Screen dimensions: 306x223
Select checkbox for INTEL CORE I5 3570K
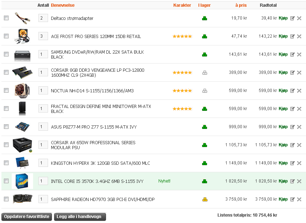[6, 181]
